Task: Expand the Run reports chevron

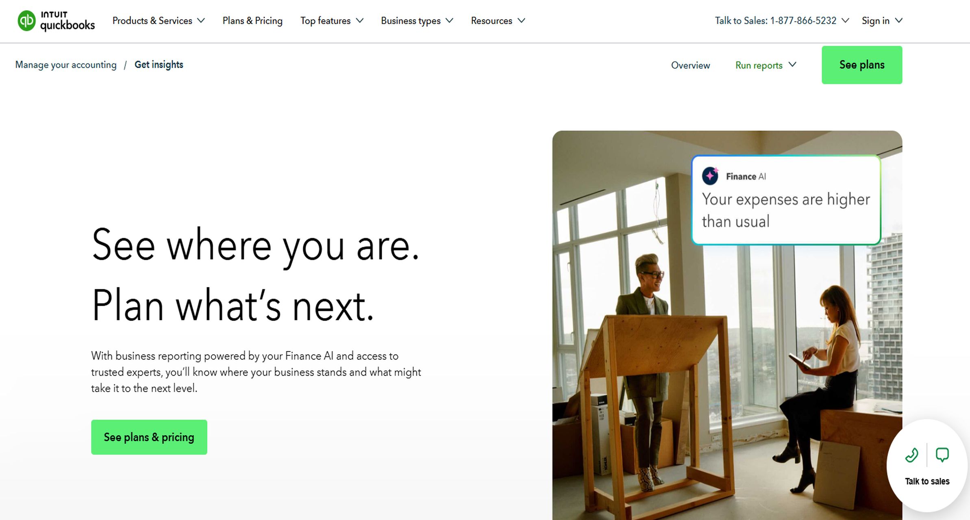Action: coord(792,65)
